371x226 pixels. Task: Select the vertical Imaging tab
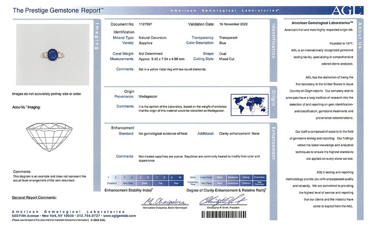pos(96,37)
